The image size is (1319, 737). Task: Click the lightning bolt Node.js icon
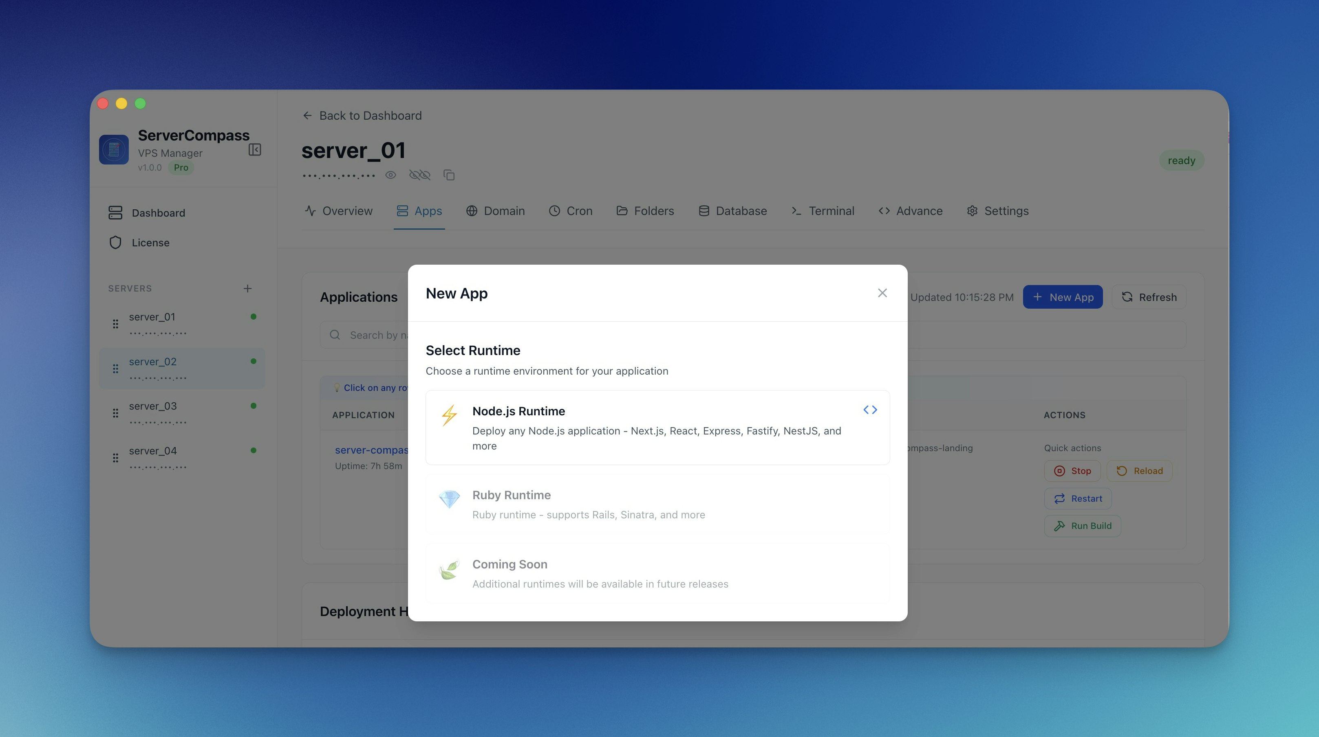click(449, 415)
